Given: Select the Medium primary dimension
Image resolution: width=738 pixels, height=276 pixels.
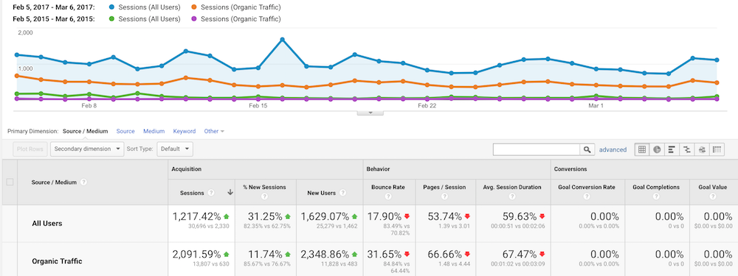Looking at the screenshot, I should (x=154, y=132).
